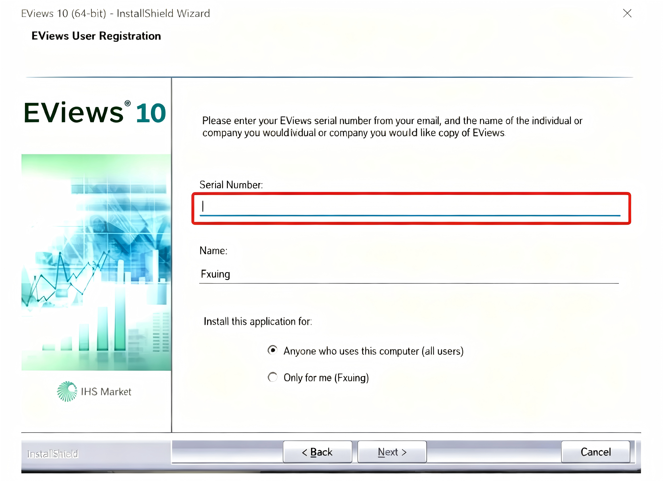663x481 pixels.
Task: Click the serial number instruction paragraph
Action: (x=392, y=127)
